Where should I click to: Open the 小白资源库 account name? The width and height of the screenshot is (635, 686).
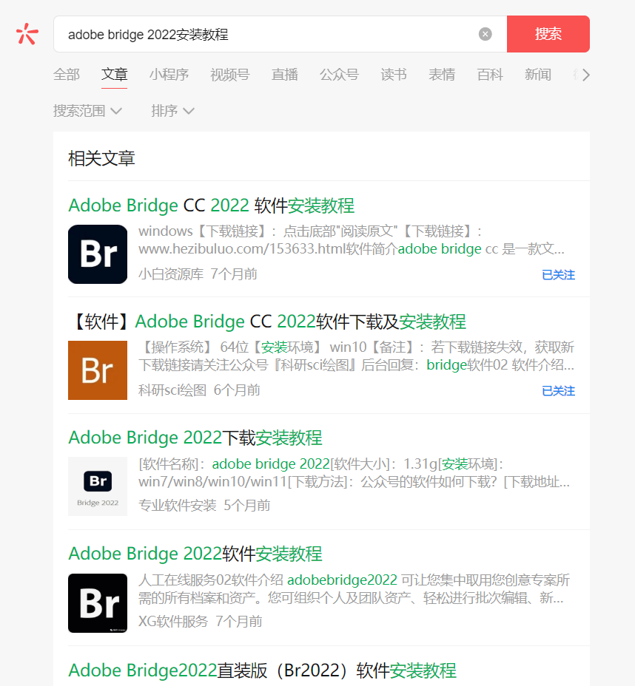coord(171,274)
